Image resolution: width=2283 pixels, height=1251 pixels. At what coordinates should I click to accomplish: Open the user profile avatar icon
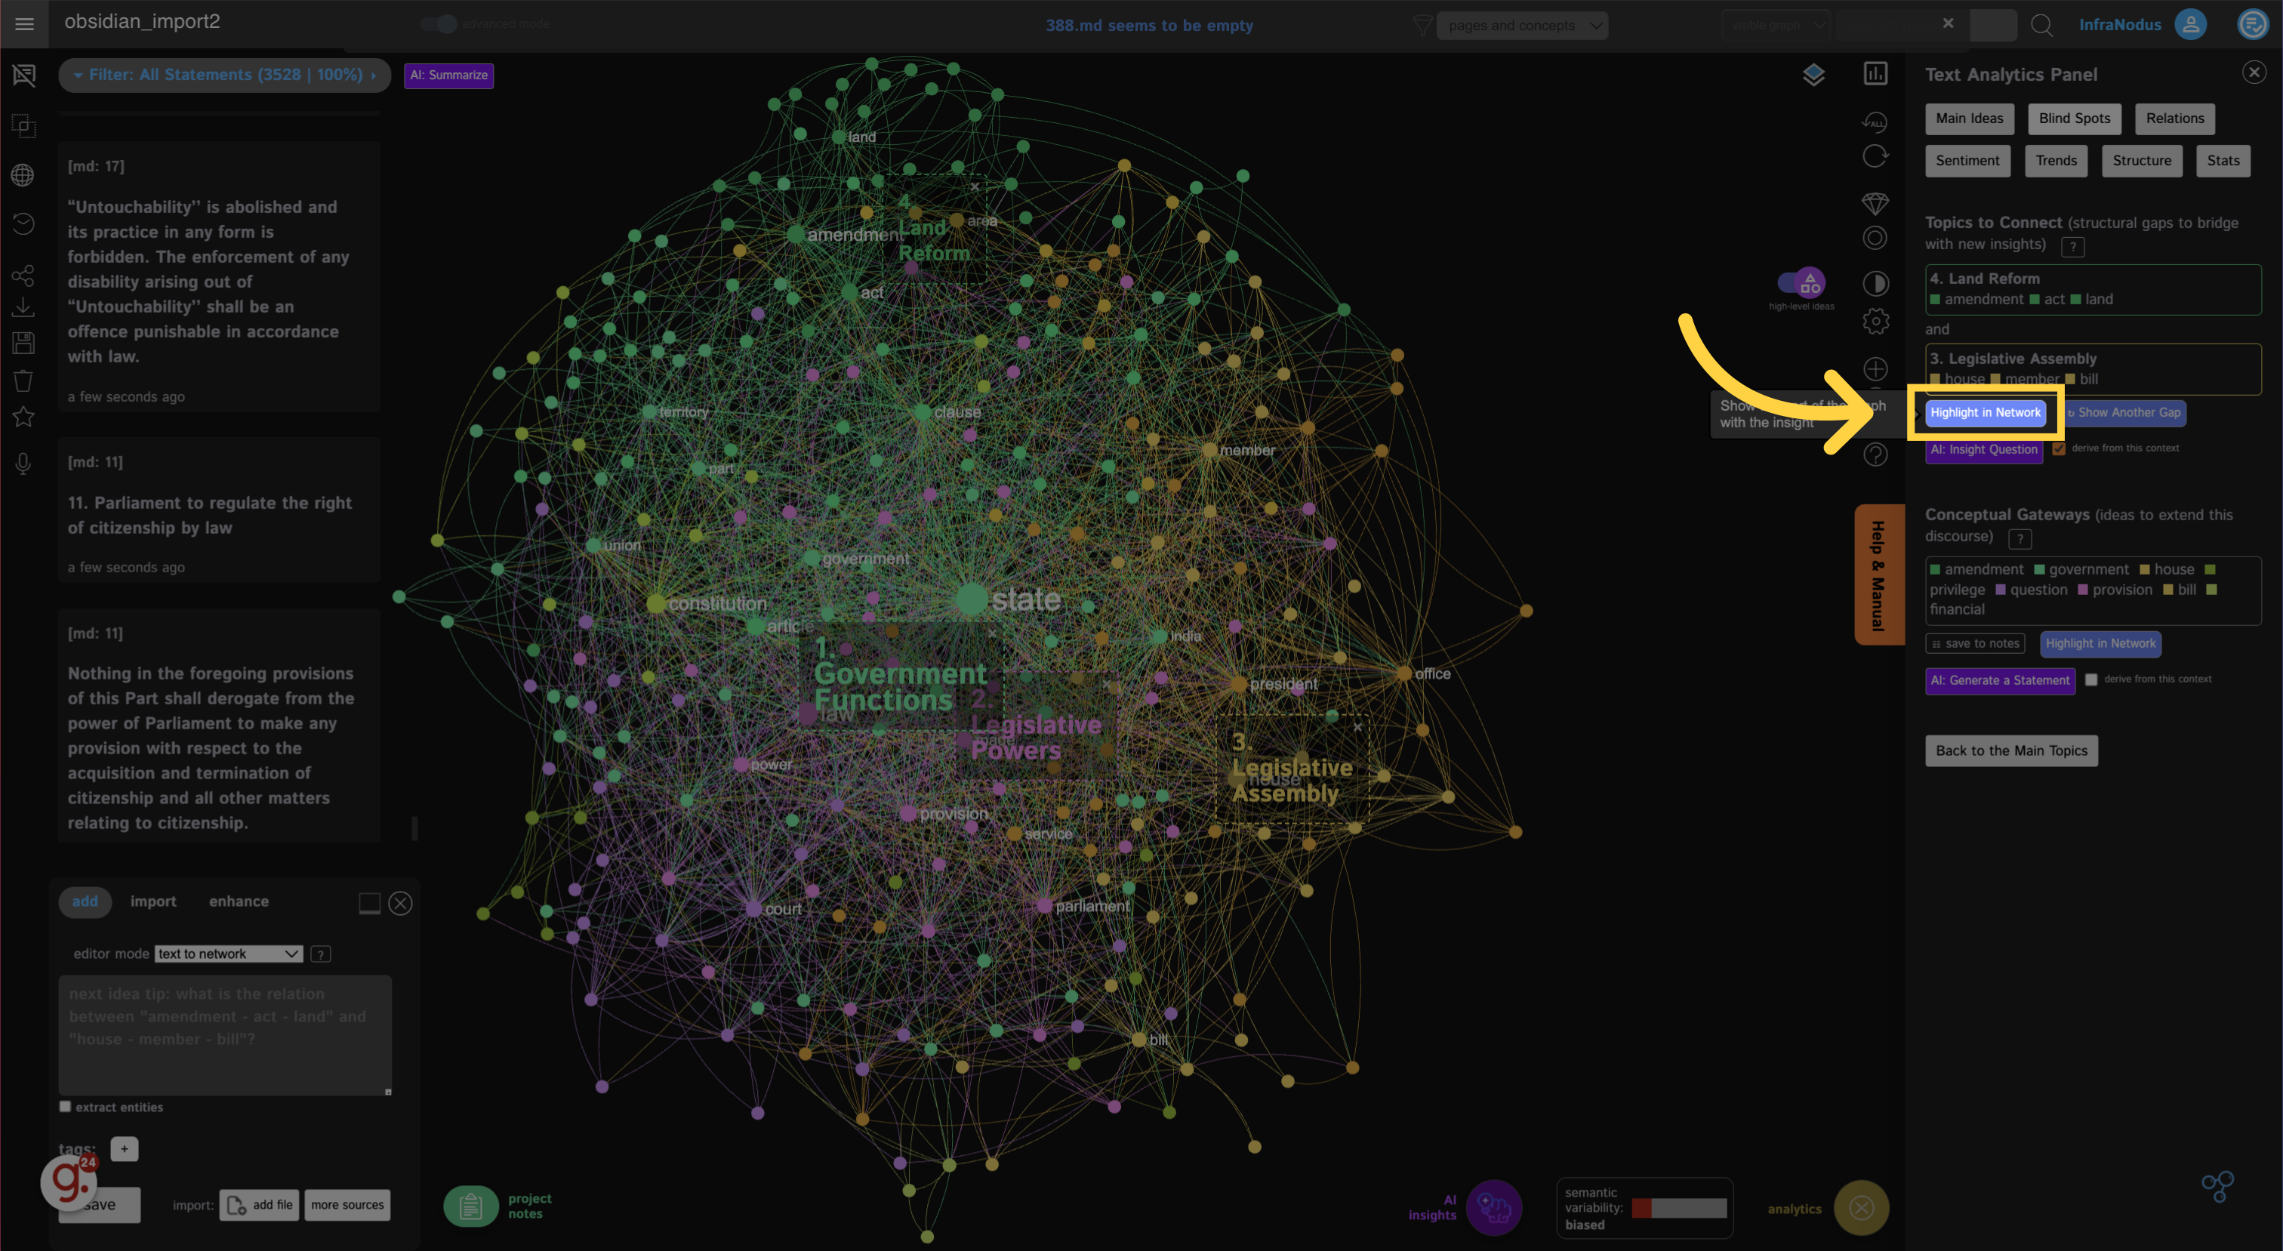[x=2190, y=24]
